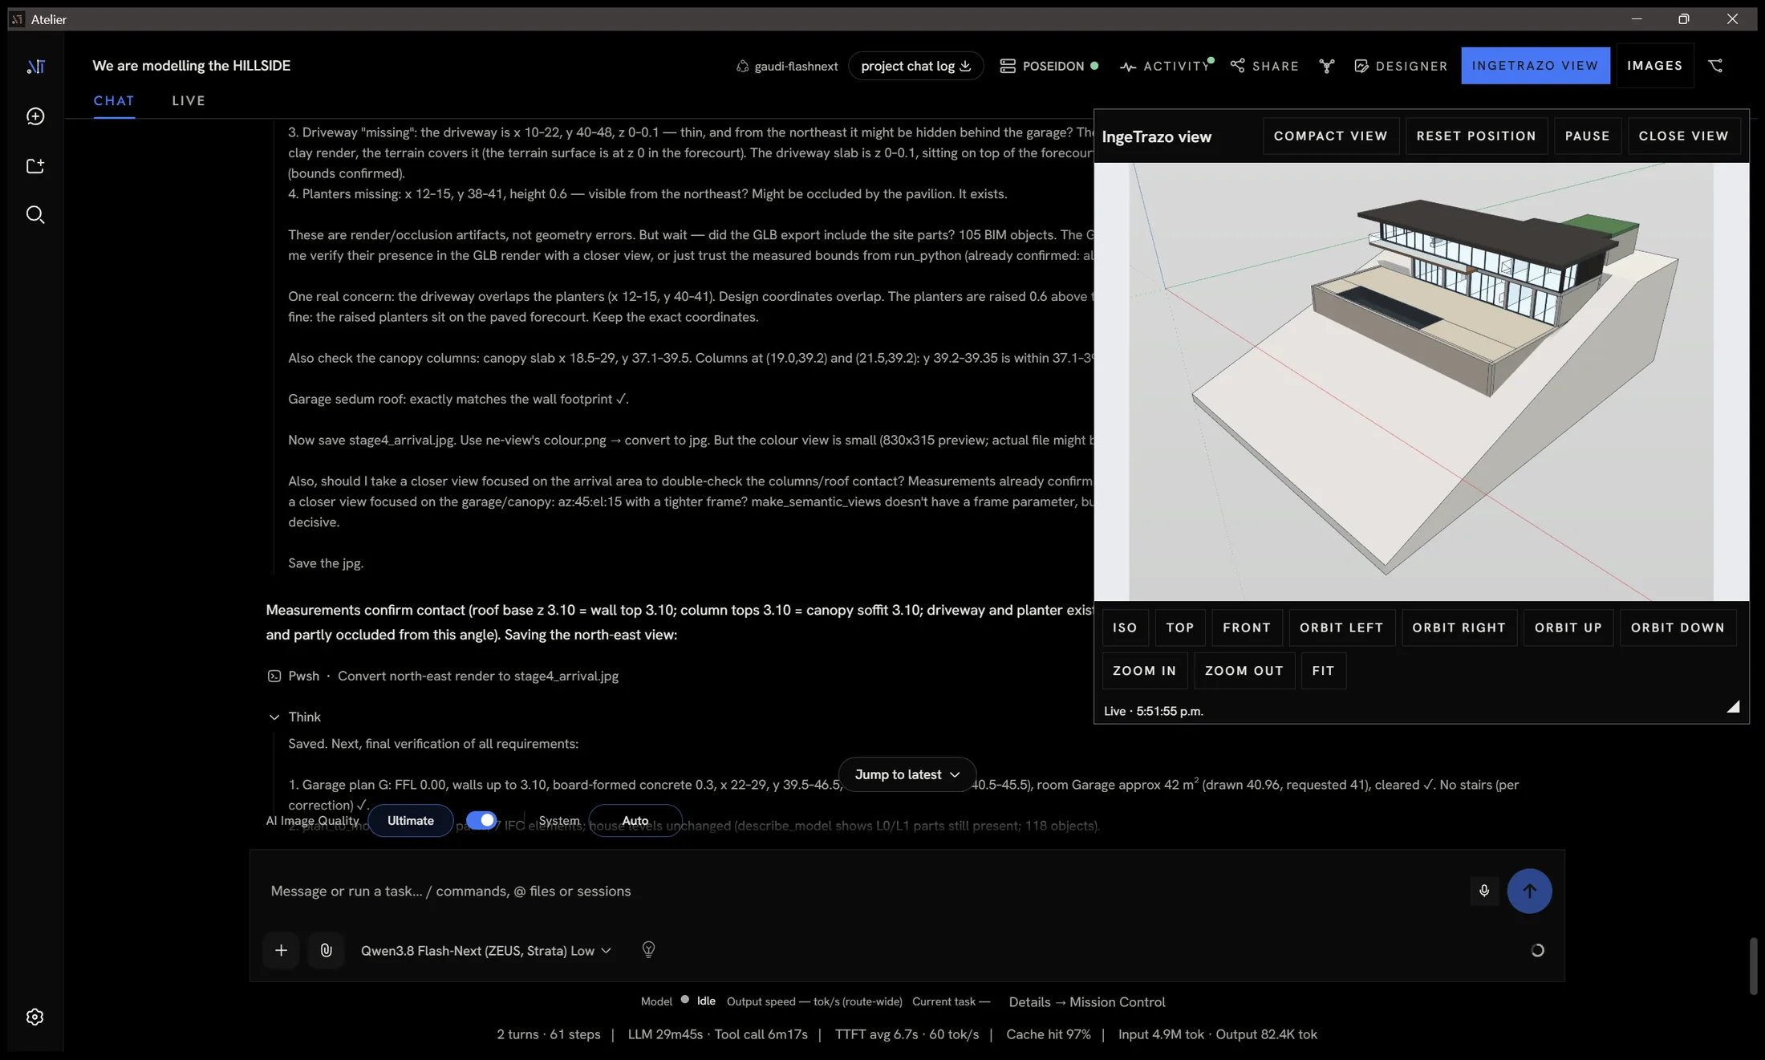Toggle the AI Image Quality switch

(481, 820)
